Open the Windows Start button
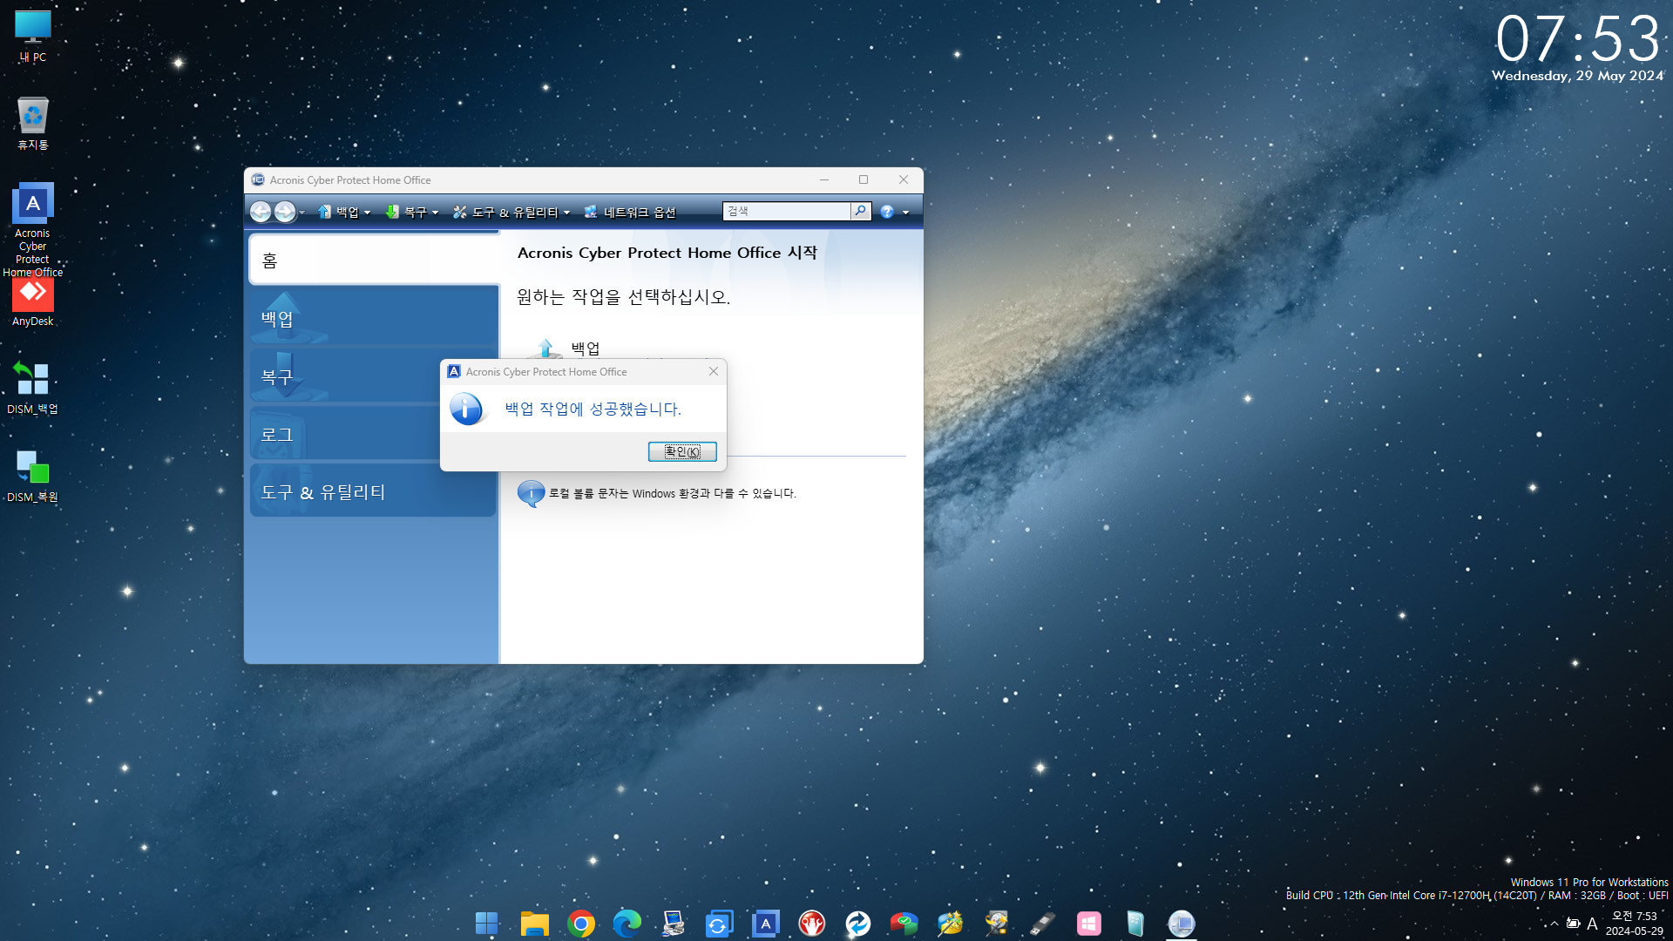1673x941 pixels. 487,924
